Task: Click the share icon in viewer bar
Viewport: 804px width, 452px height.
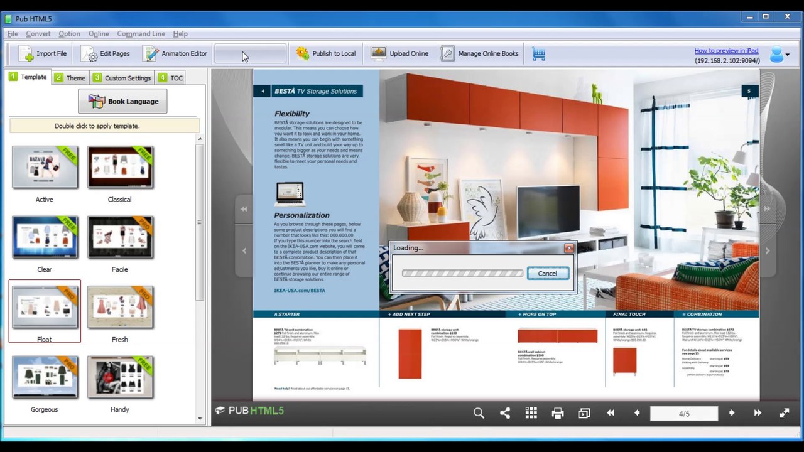Action: click(505, 413)
